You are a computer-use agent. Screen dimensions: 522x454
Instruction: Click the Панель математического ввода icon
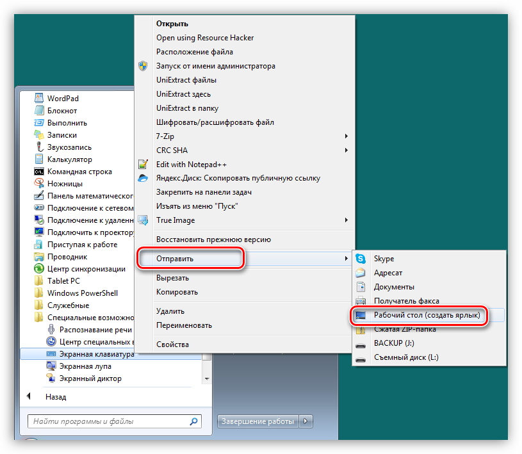[39, 196]
